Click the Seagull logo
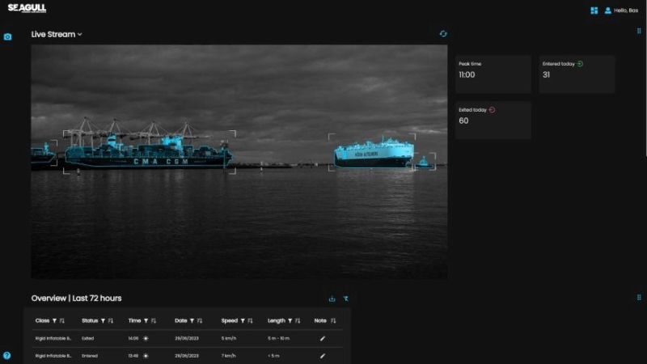 (27, 8)
